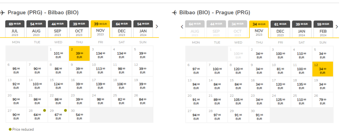This screenshot has height=140, width=341.
Task: Show earlier months for the Bilbao-Prague calendar
Action: [182, 27]
